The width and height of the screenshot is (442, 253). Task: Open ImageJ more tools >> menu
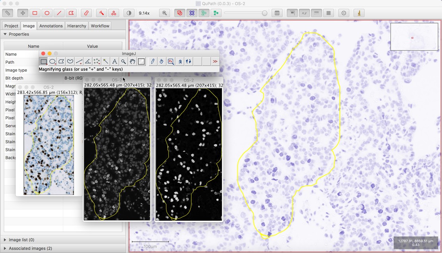pos(215,62)
